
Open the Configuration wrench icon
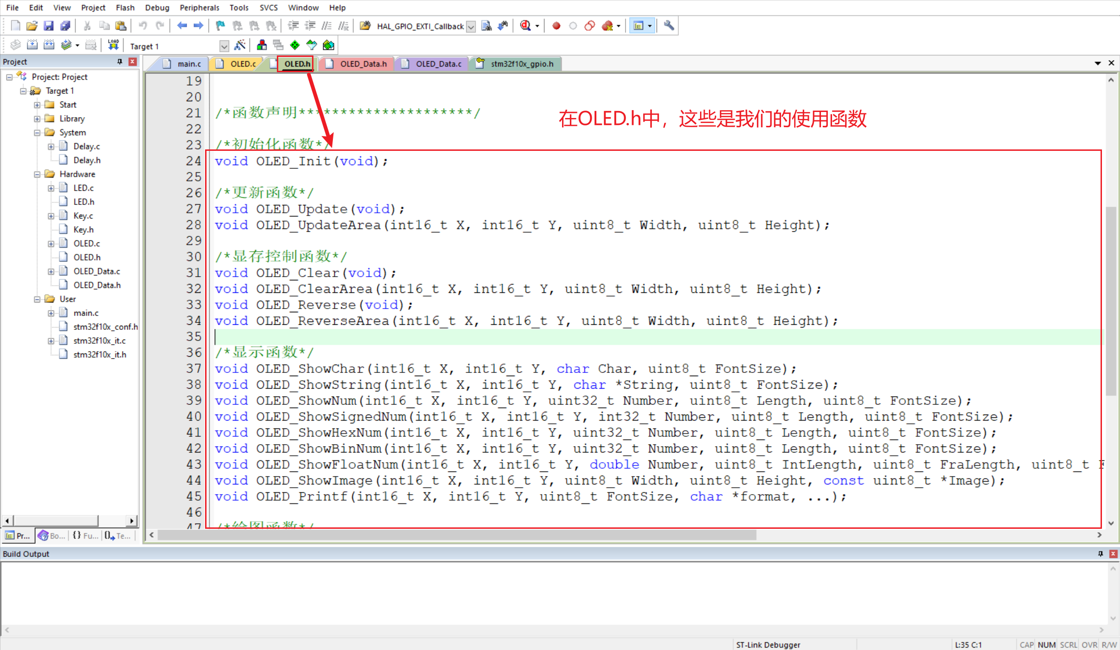(669, 26)
